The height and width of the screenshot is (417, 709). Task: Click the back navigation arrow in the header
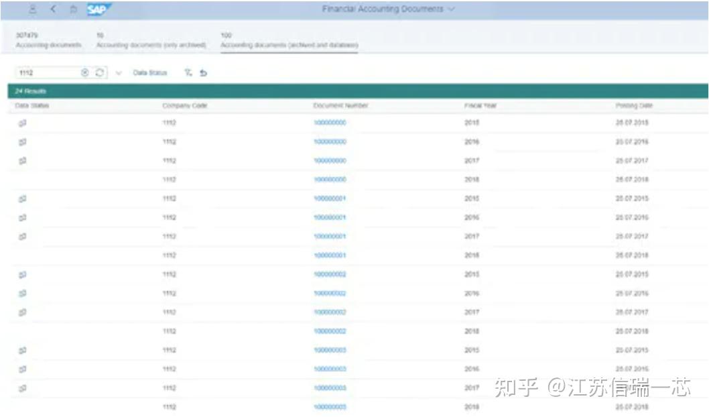(52, 9)
